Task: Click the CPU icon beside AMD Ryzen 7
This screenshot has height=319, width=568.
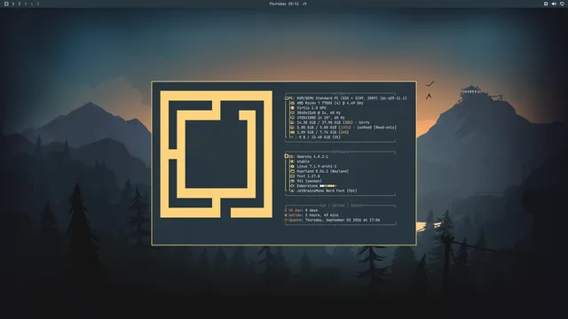Action: point(292,103)
